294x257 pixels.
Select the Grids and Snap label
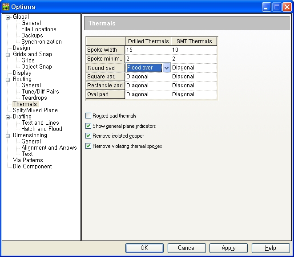tap(32, 54)
